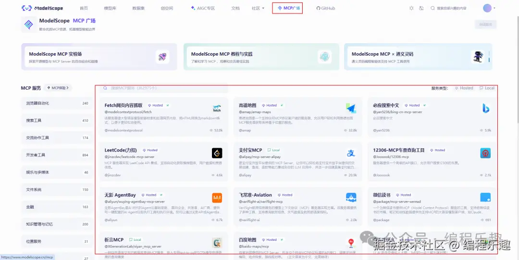The width and height of the screenshot is (519, 260).
Task: Open the ModelScope MCP 实验场 banner card
Action: pyautogui.click(x=99, y=57)
